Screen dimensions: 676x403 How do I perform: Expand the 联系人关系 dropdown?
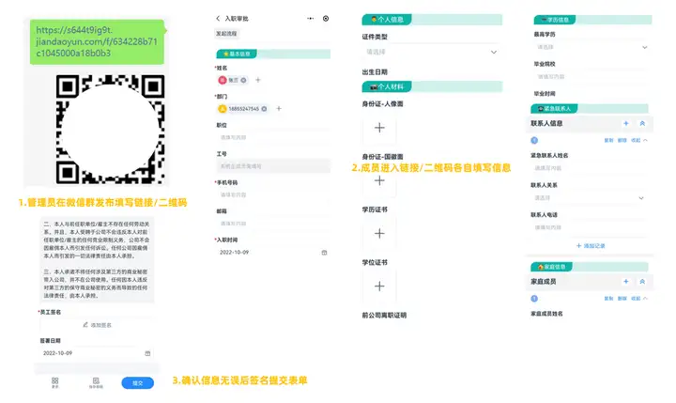pos(589,198)
